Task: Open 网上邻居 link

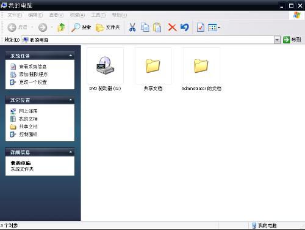Action: coord(28,111)
